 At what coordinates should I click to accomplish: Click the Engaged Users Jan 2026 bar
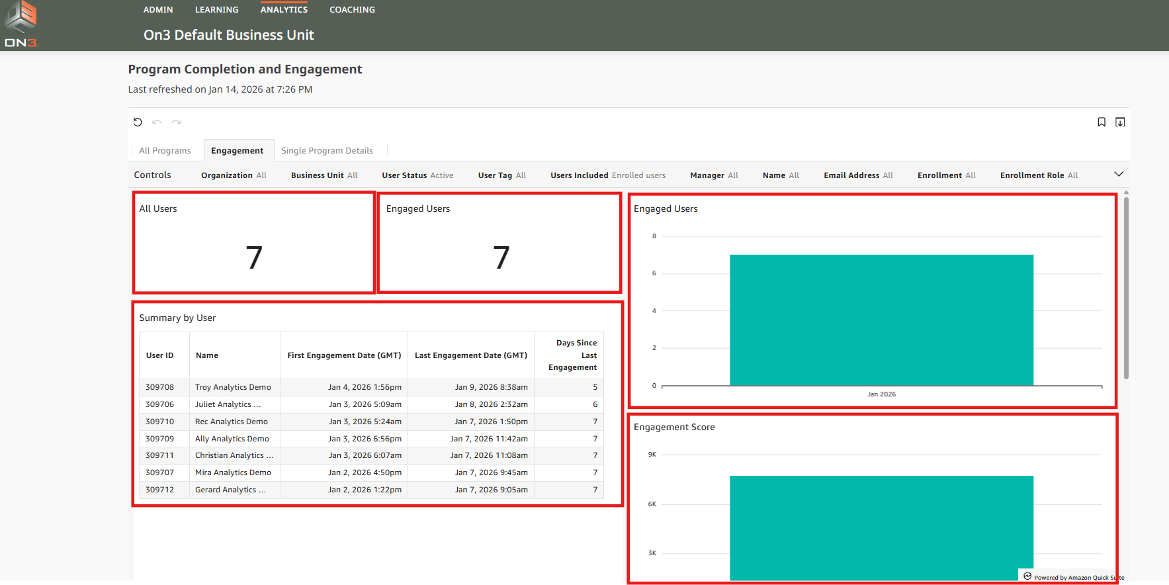[x=881, y=320]
